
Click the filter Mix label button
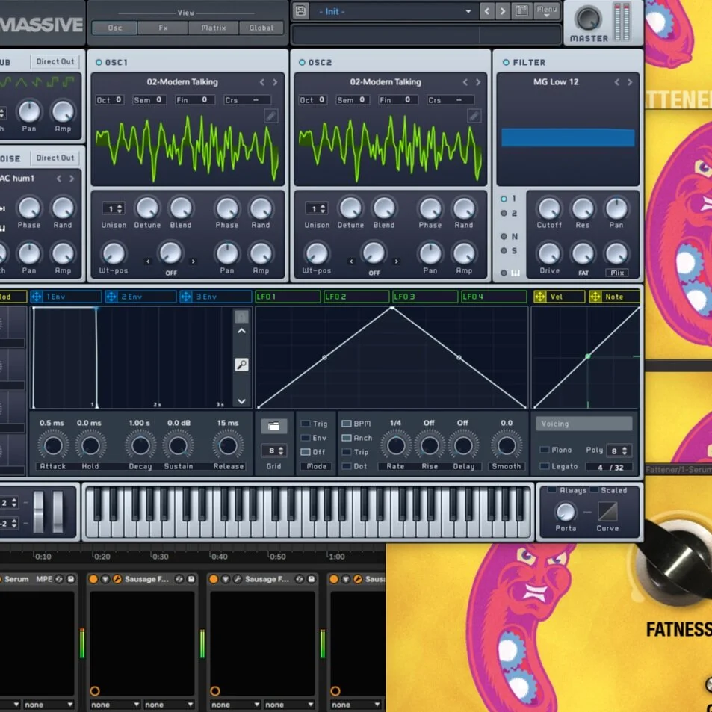(x=616, y=273)
